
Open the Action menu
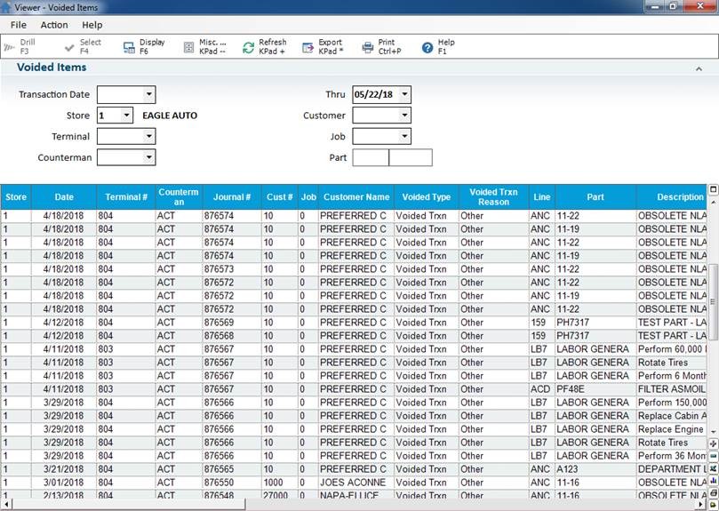[x=54, y=25]
